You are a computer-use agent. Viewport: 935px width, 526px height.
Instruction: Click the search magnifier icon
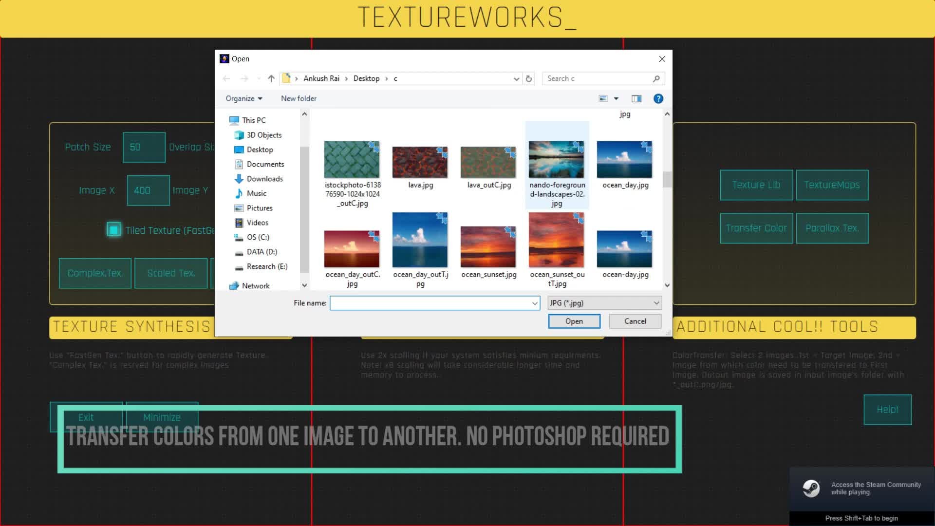[656, 78]
